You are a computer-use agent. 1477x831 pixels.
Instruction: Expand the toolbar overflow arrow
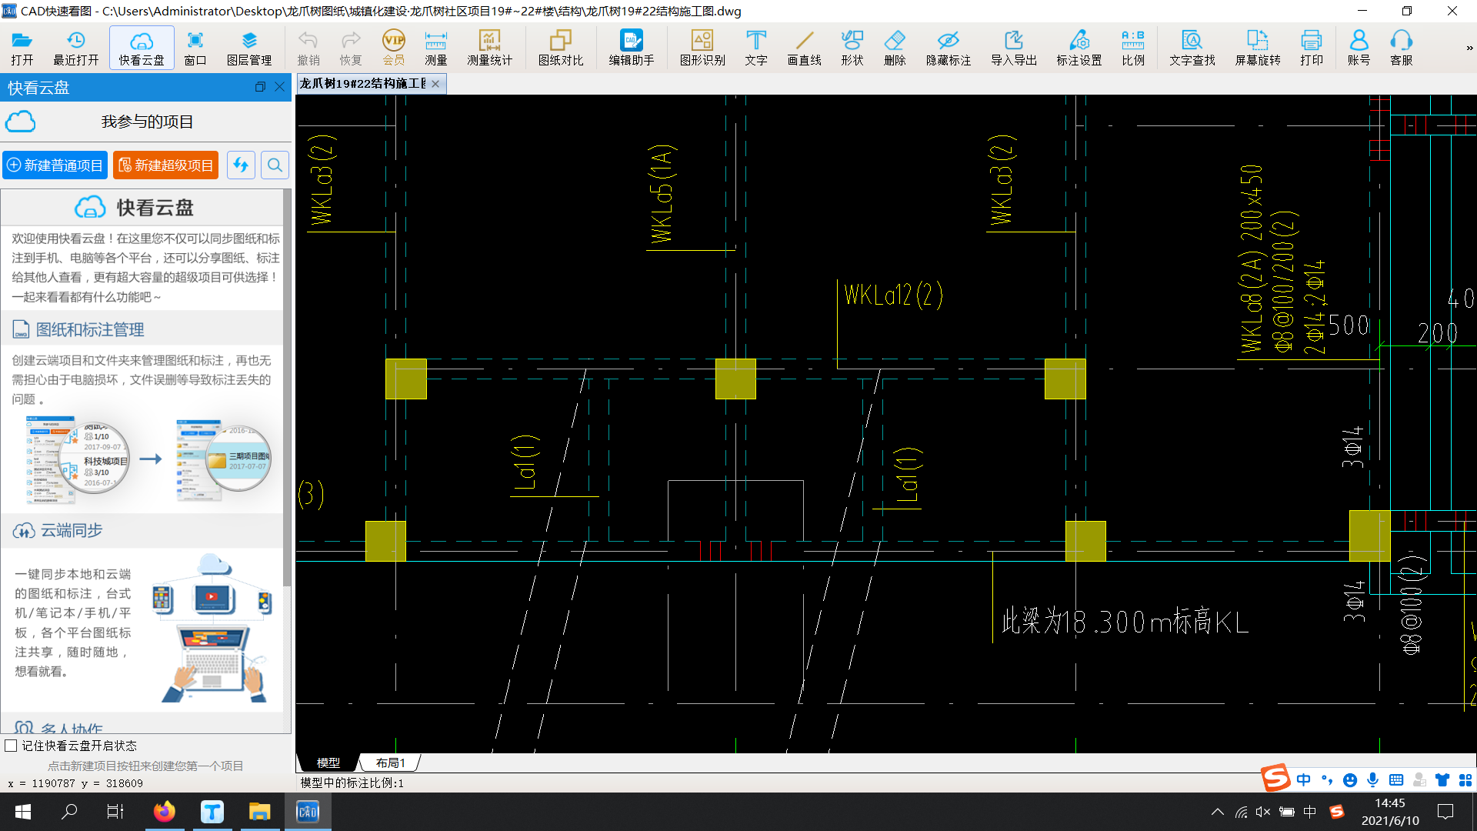pos(1469,48)
